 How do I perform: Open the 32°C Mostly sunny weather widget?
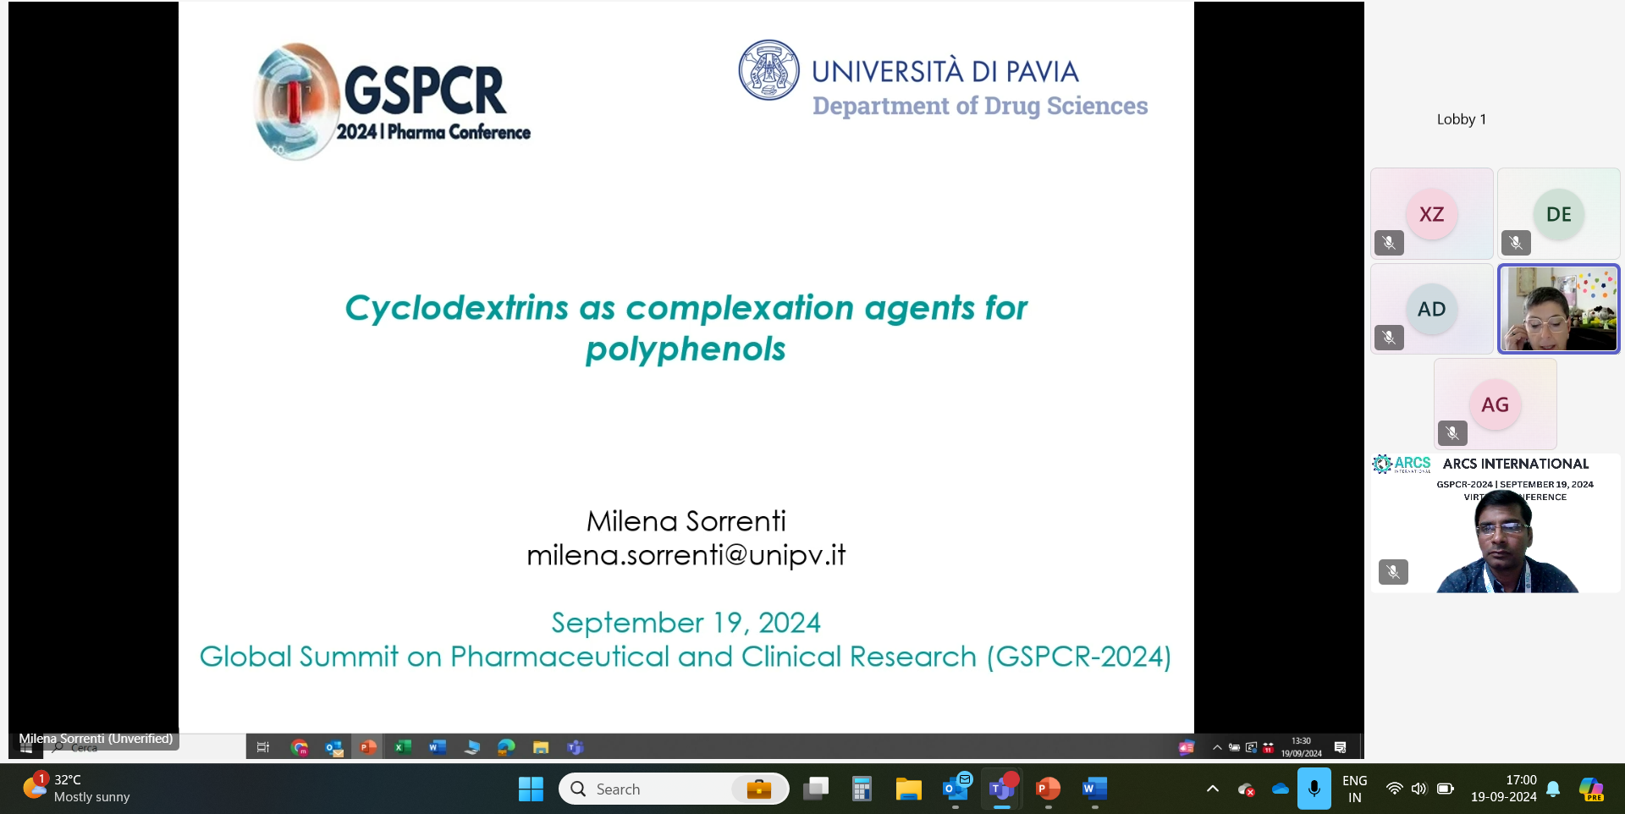tap(76, 788)
